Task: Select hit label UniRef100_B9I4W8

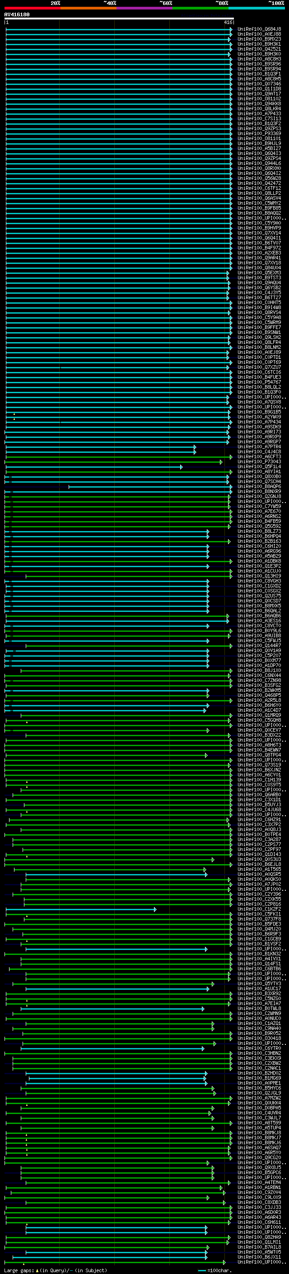Action: coord(259,308)
